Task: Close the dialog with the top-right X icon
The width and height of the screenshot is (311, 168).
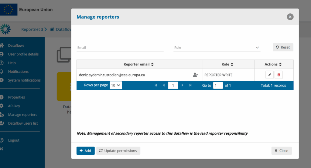Action: [290, 17]
